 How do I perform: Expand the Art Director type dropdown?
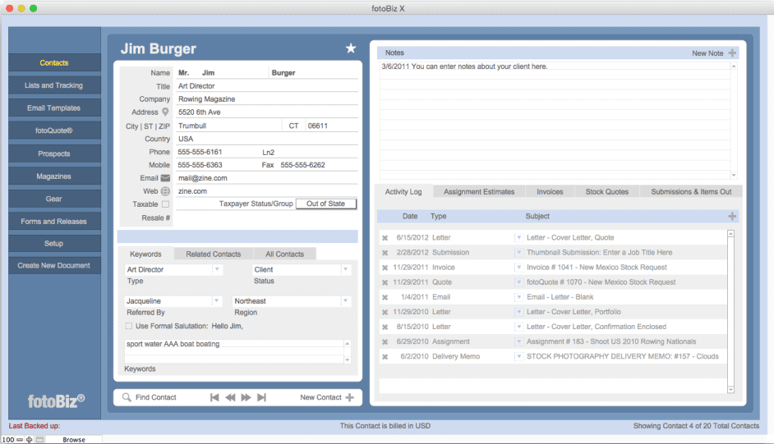[217, 269]
